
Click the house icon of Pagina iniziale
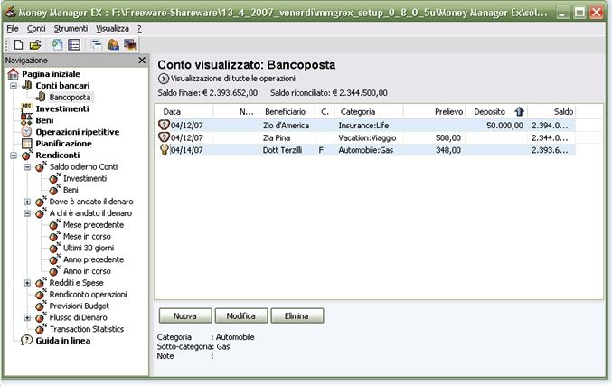pos(13,74)
